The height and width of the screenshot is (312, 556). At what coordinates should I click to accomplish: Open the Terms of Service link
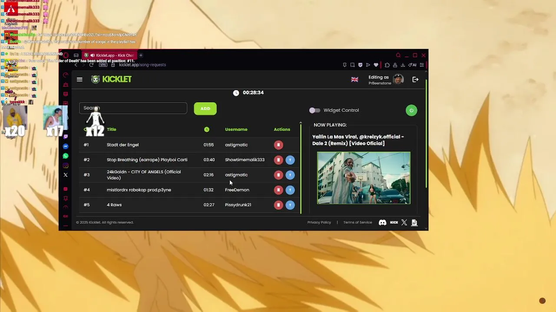click(x=357, y=222)
